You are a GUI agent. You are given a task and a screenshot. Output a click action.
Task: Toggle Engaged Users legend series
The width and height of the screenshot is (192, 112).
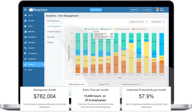(106, 29)
